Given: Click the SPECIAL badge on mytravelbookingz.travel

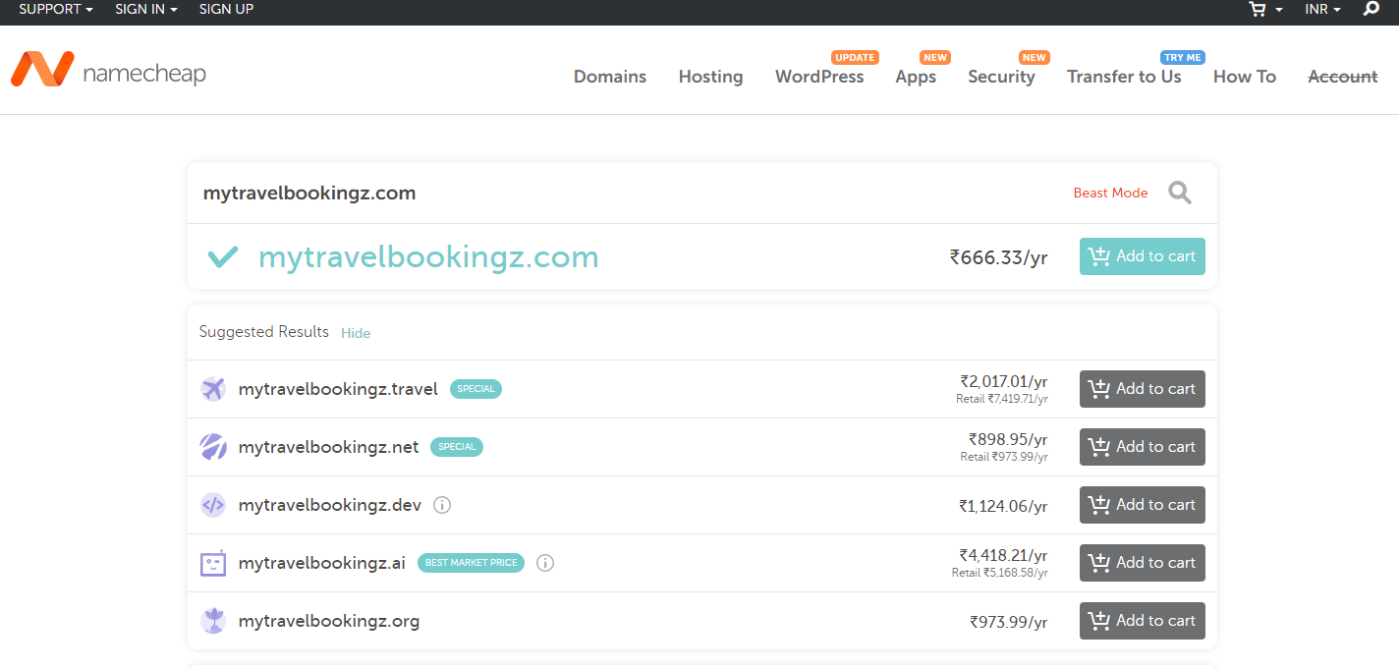Looking at the screenshot, I should (x=476, y=389).
